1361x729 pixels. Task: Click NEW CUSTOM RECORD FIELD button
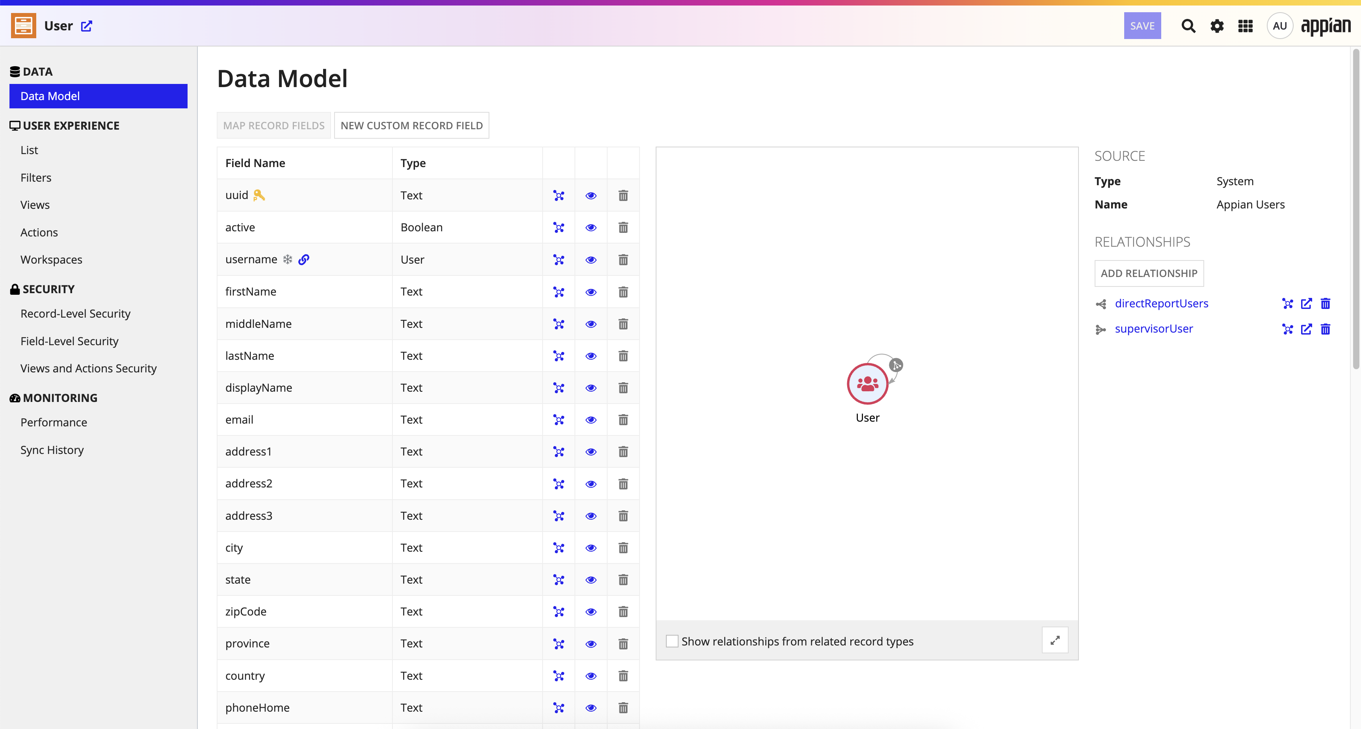(412, 126)
